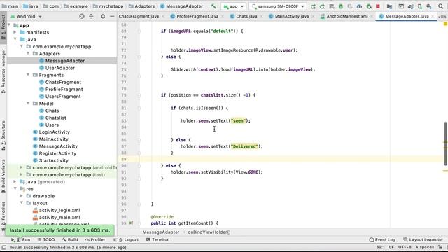Click the 4 spaces indent setting
448x252 pixels.
(x=425, y=247)
